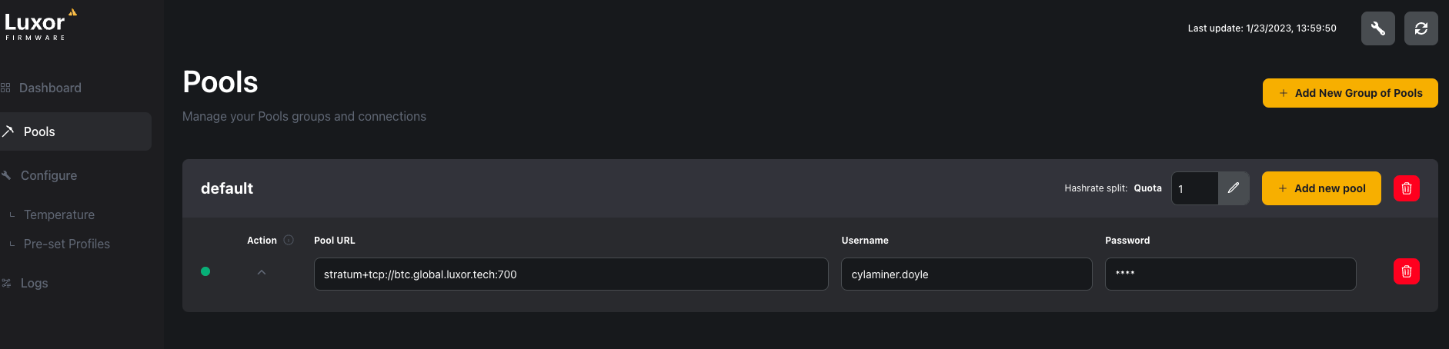Screen dimensions: 1449x349
Task: Edit the quota with the pencil icon
Action: 1234,188
